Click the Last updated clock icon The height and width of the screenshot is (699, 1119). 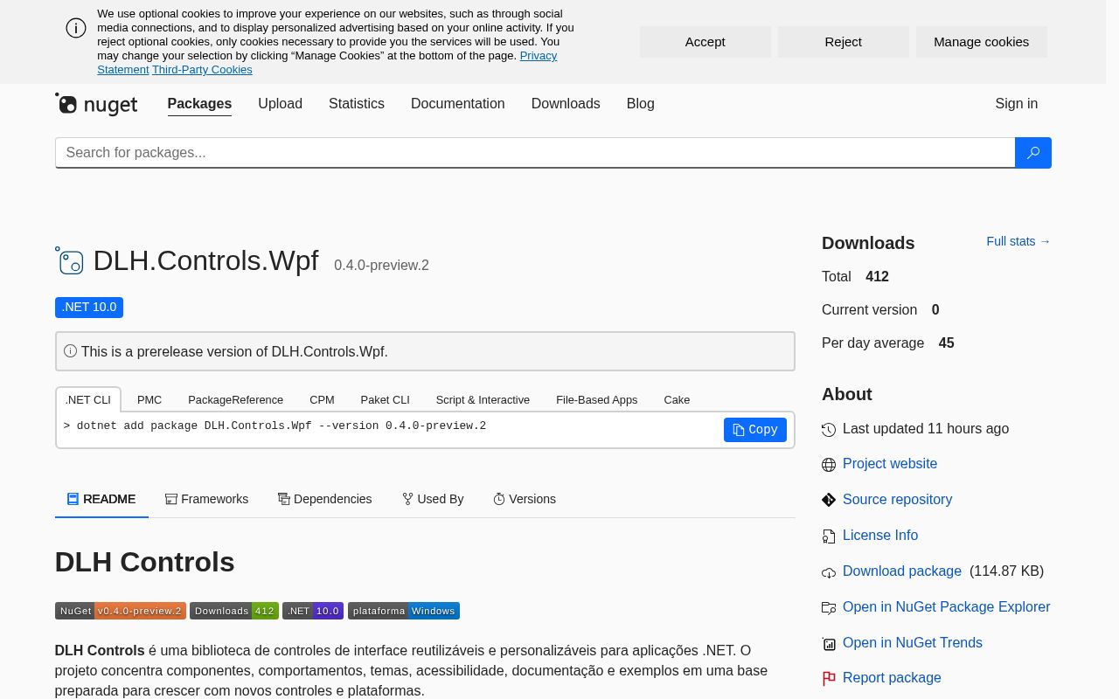coord(829,430)
